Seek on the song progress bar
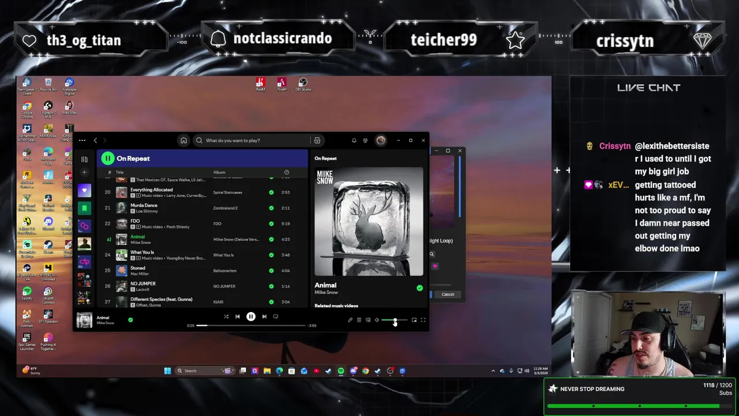739x416 pixels. tap(251, 325)
